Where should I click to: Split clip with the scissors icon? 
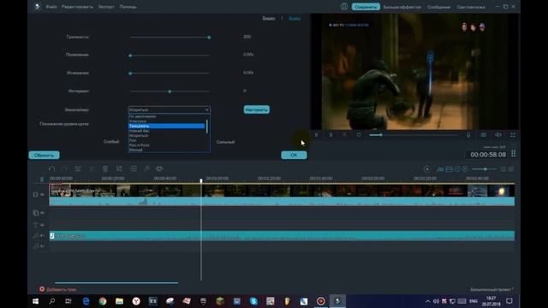tap(92, 169)
